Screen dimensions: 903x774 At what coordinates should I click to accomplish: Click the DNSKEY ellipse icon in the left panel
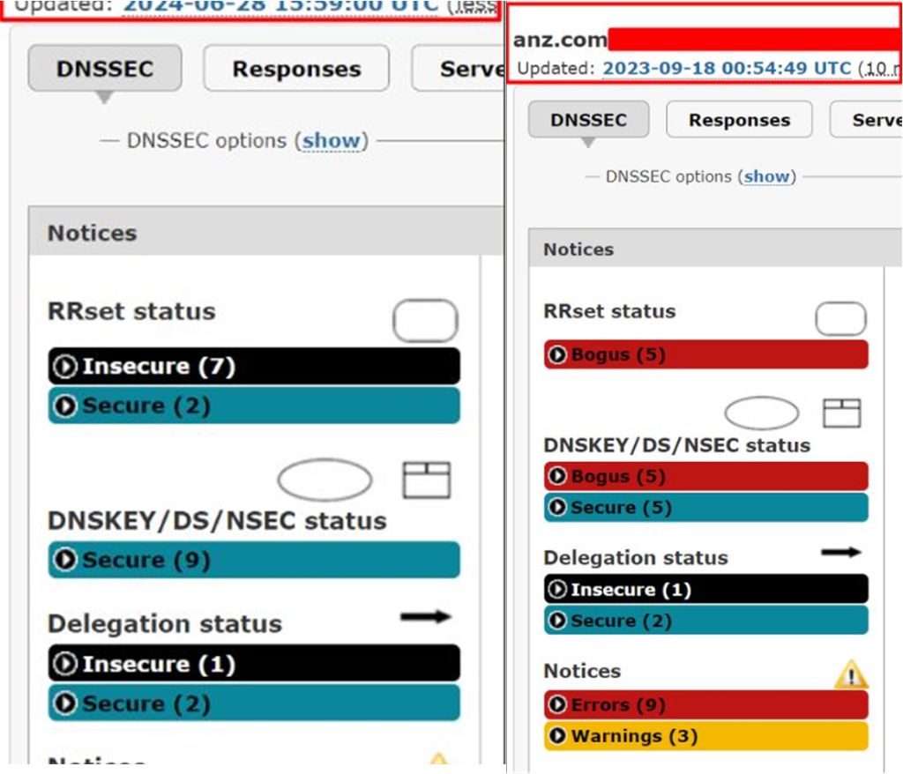[x=325, y=480]
